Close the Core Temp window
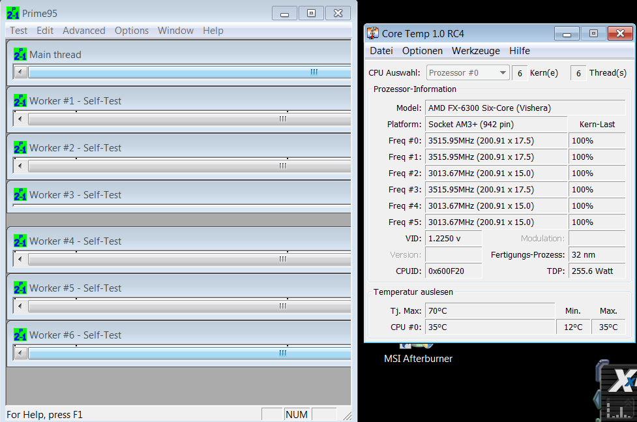This screenshot has width=637, height=422. click(620, 34)
